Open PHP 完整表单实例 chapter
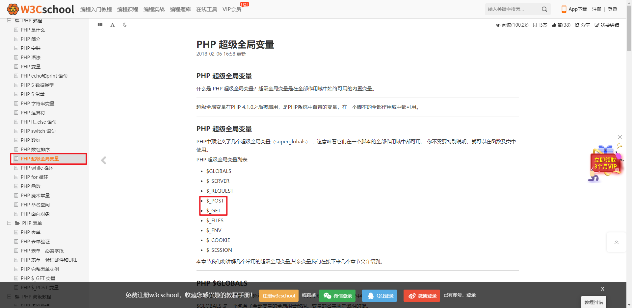Viewport: 632px width, 308px height. 40,269
